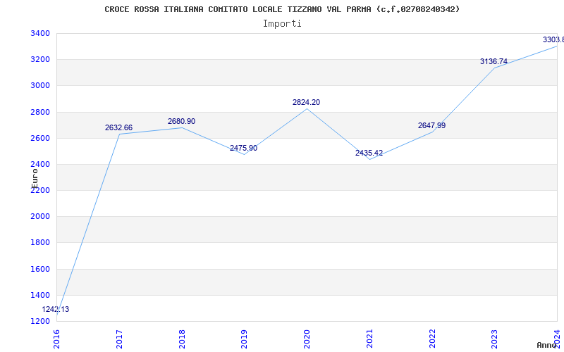Click y-axis value 2800
Image resolution: width=564 pixels, height=352 pixels.
(39, 112)
